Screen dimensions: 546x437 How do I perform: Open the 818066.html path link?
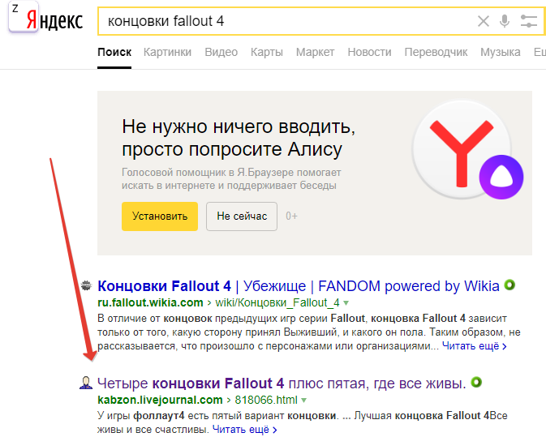click(266, 401)
